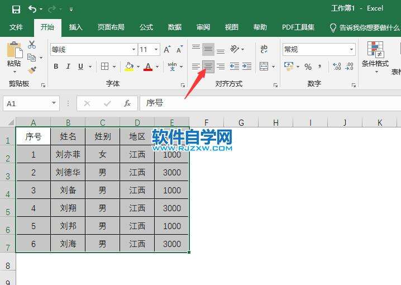This screenshot has height=285, width=401.
Task: Click the Center horizontal align icon
Action: point(208,66)
